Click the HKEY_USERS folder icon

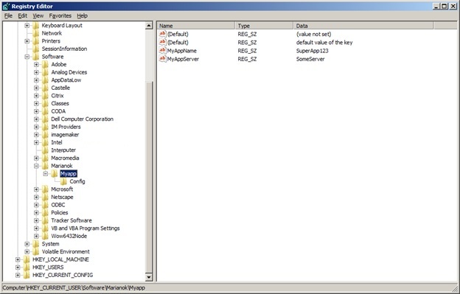[x=27, y=267]
